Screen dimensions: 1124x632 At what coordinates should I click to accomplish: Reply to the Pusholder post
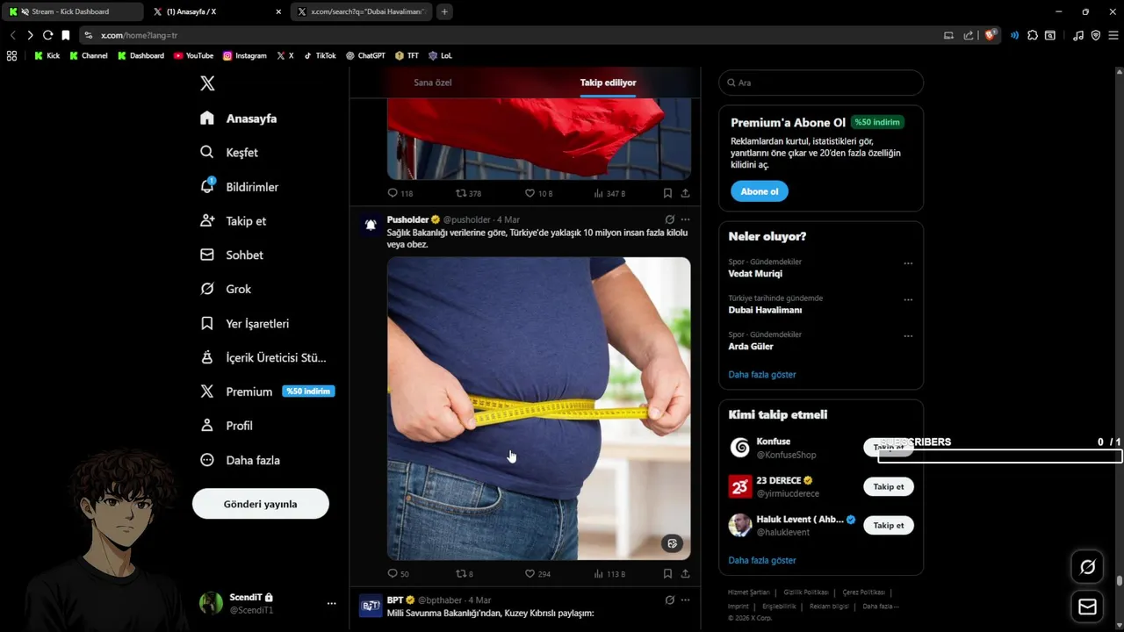pyautogui.click(x=398, y=574)
